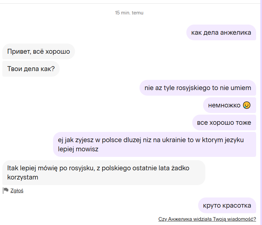Click message 'nie az tyle rosyjskiego to nie umiem'
262x225 pixels.
(198, 88)
